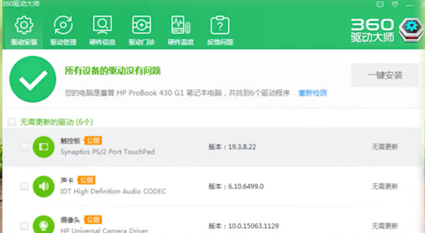Open the 硬件信息 tab
This screenshot has height=233, width=425.
(x=103, y=30)
